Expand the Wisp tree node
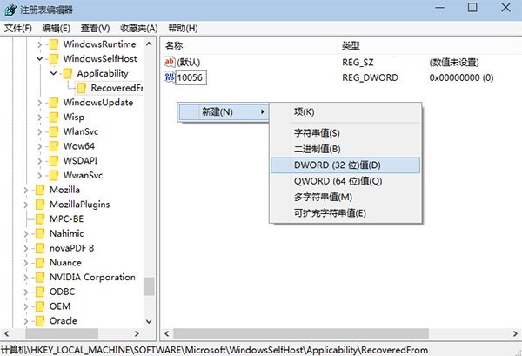Image resolution: width=522 pixels, height=356 pixels. (x=40, y=118)
